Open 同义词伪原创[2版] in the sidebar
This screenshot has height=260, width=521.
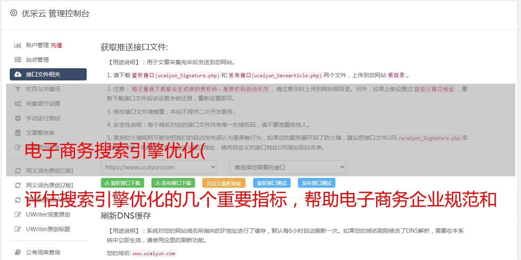coord(50,185)
